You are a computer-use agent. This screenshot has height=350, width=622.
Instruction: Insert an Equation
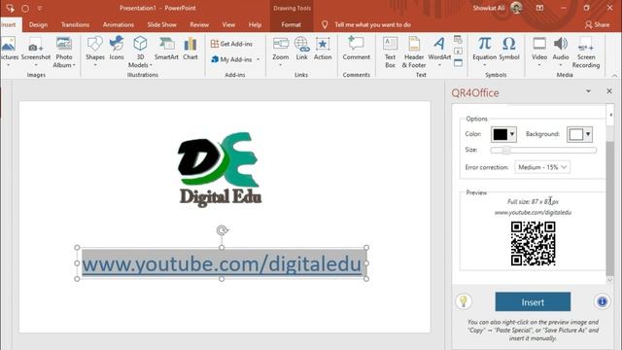tap(484, 51)
